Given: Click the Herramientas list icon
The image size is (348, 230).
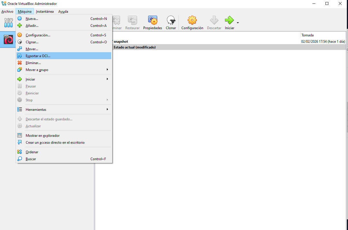Looking at the screenshot, I should click(20, 109).
